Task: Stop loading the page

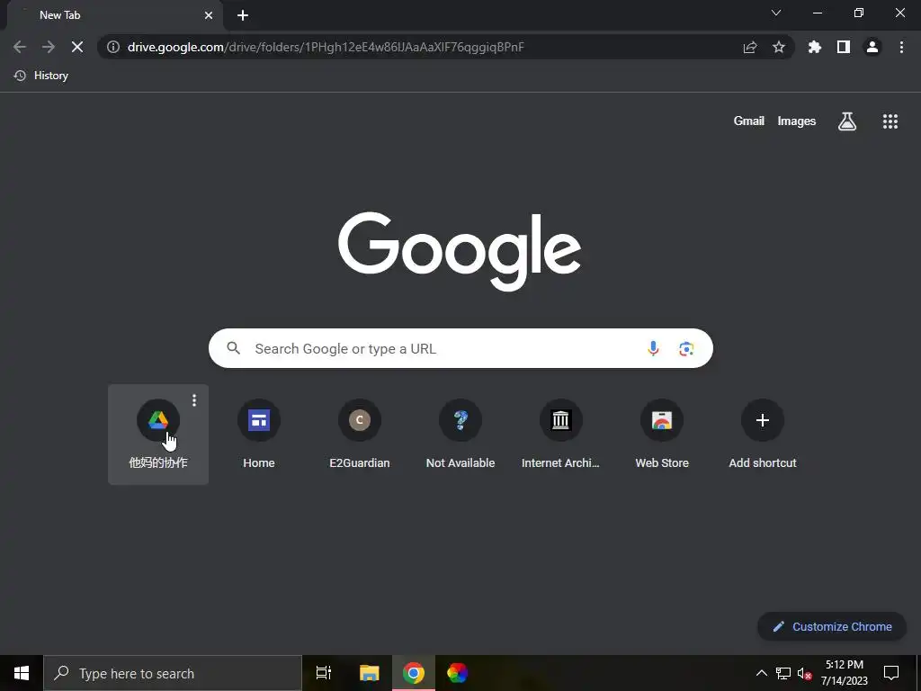Action: 77,47
